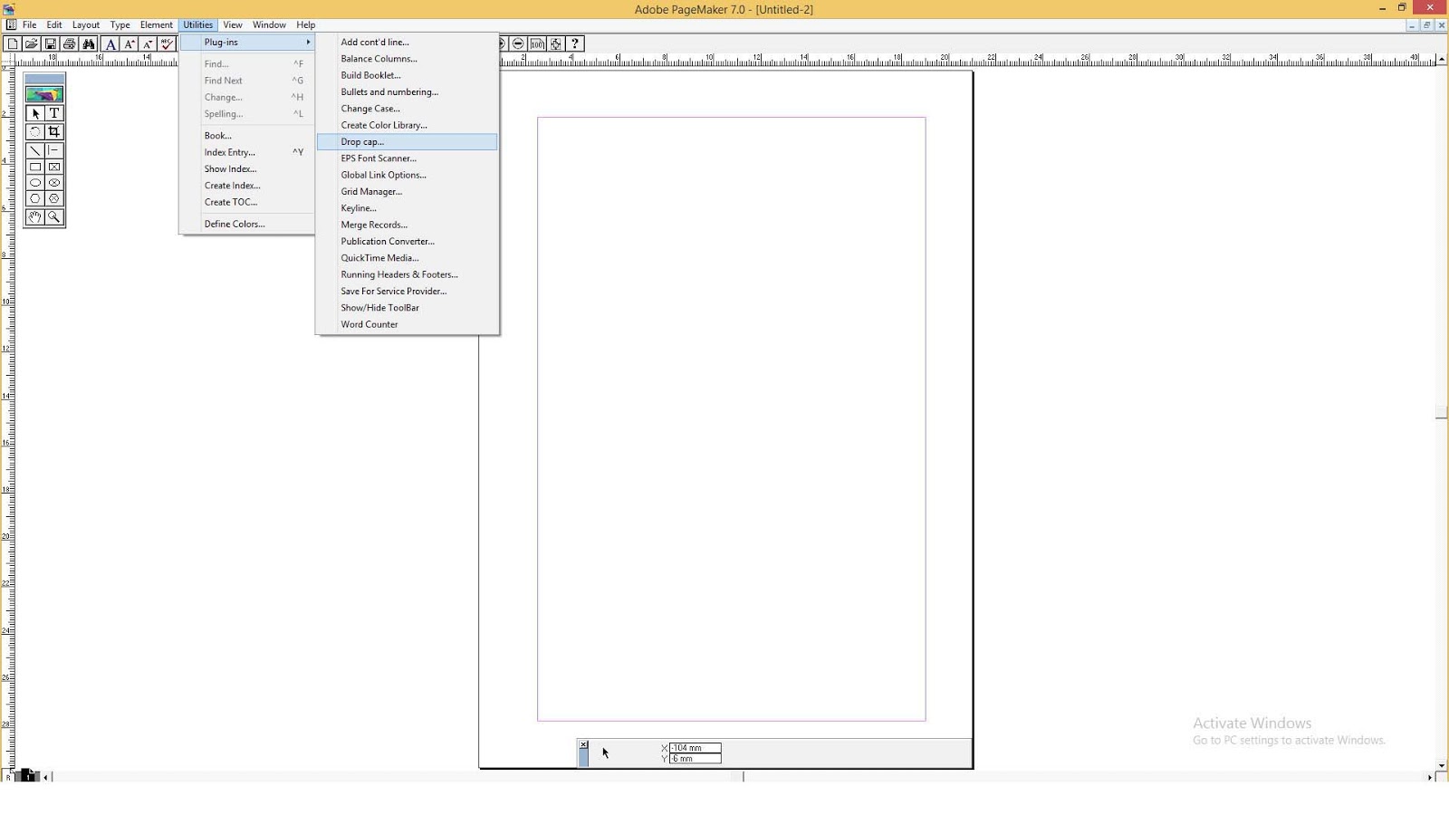Click the Save floppy disk icon
Image resolution: width=1449 pixels, height=815 pixels.
[x=51, y=43]
